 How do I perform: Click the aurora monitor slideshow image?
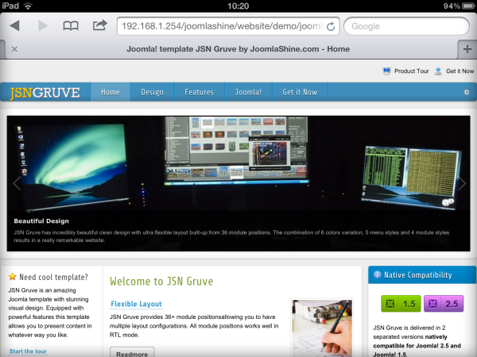click(73, 166)
